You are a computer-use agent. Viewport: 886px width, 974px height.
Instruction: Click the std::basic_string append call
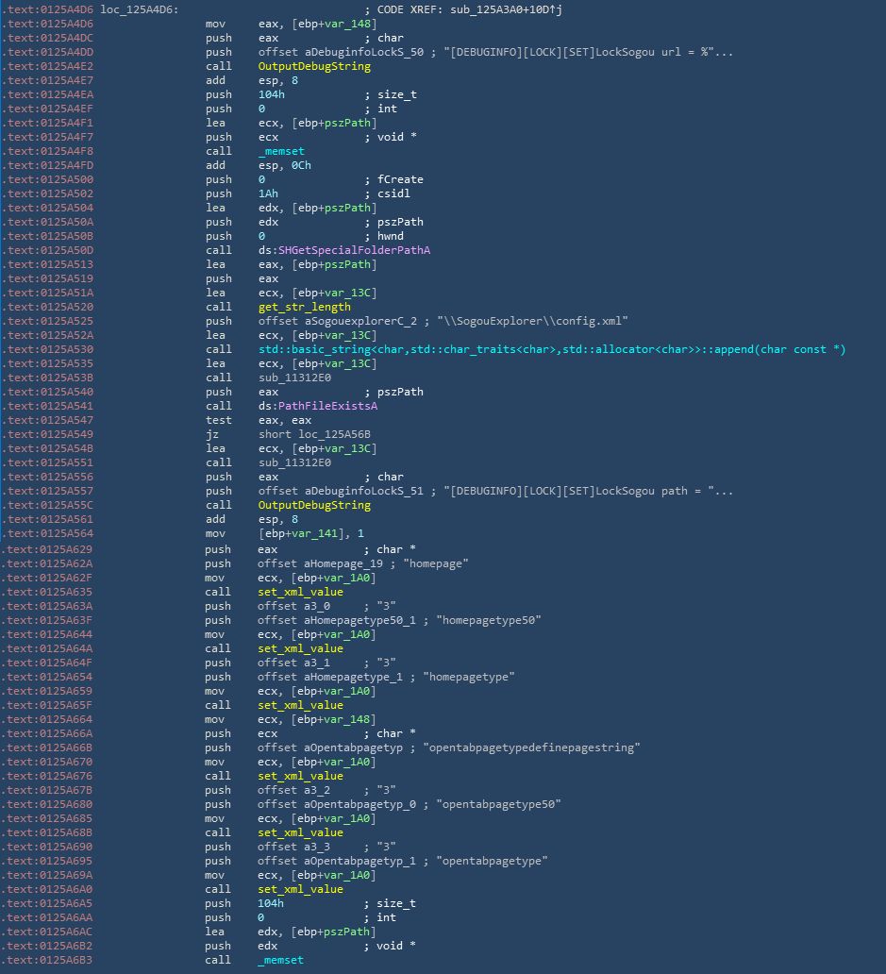click(552, 349)
